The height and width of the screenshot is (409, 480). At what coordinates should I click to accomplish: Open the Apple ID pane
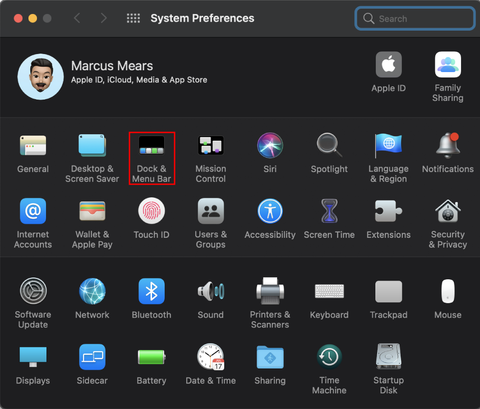[x=388, y=64]
